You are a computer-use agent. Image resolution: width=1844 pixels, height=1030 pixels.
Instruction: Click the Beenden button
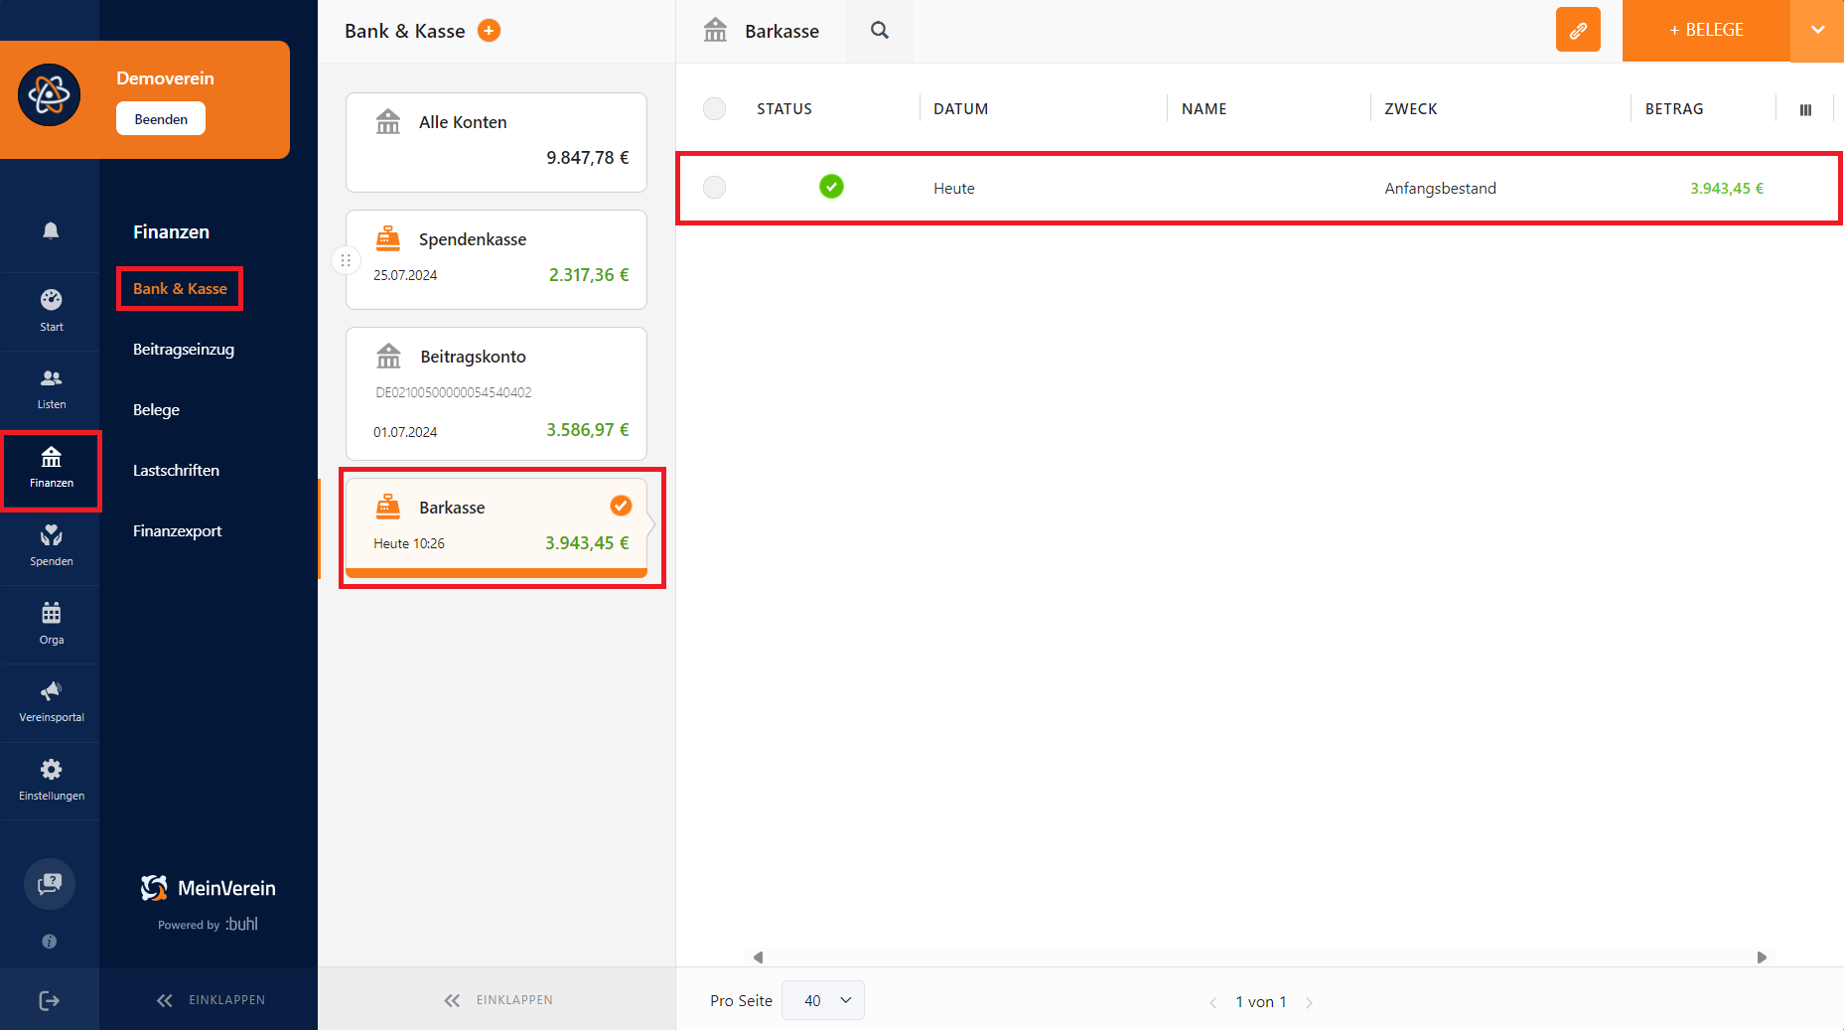[x=161, y=119]
